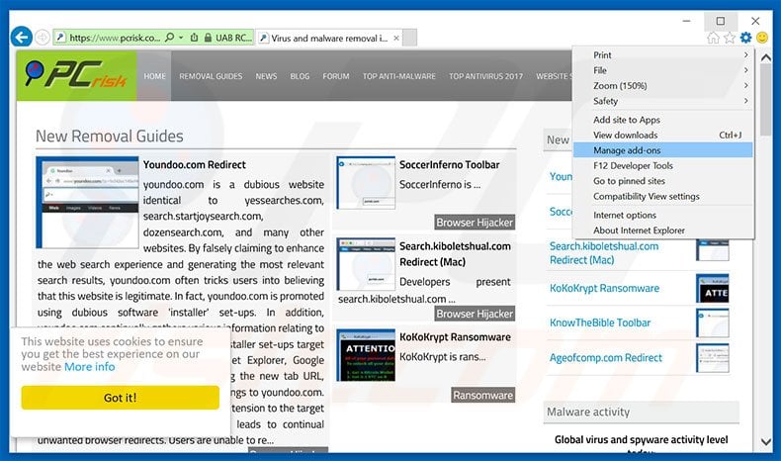Screen dimensions: 781x461
Task: Click the Malware activity heading
Action: (588, 412)
